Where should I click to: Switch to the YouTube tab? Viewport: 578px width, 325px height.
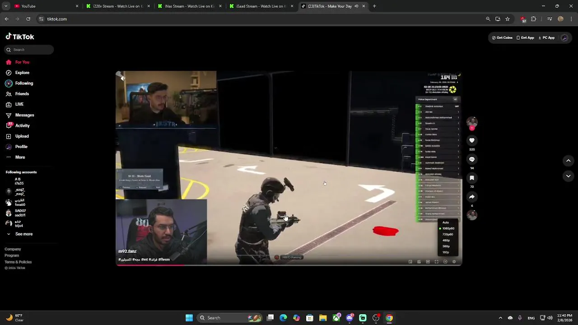pos(45,6)
